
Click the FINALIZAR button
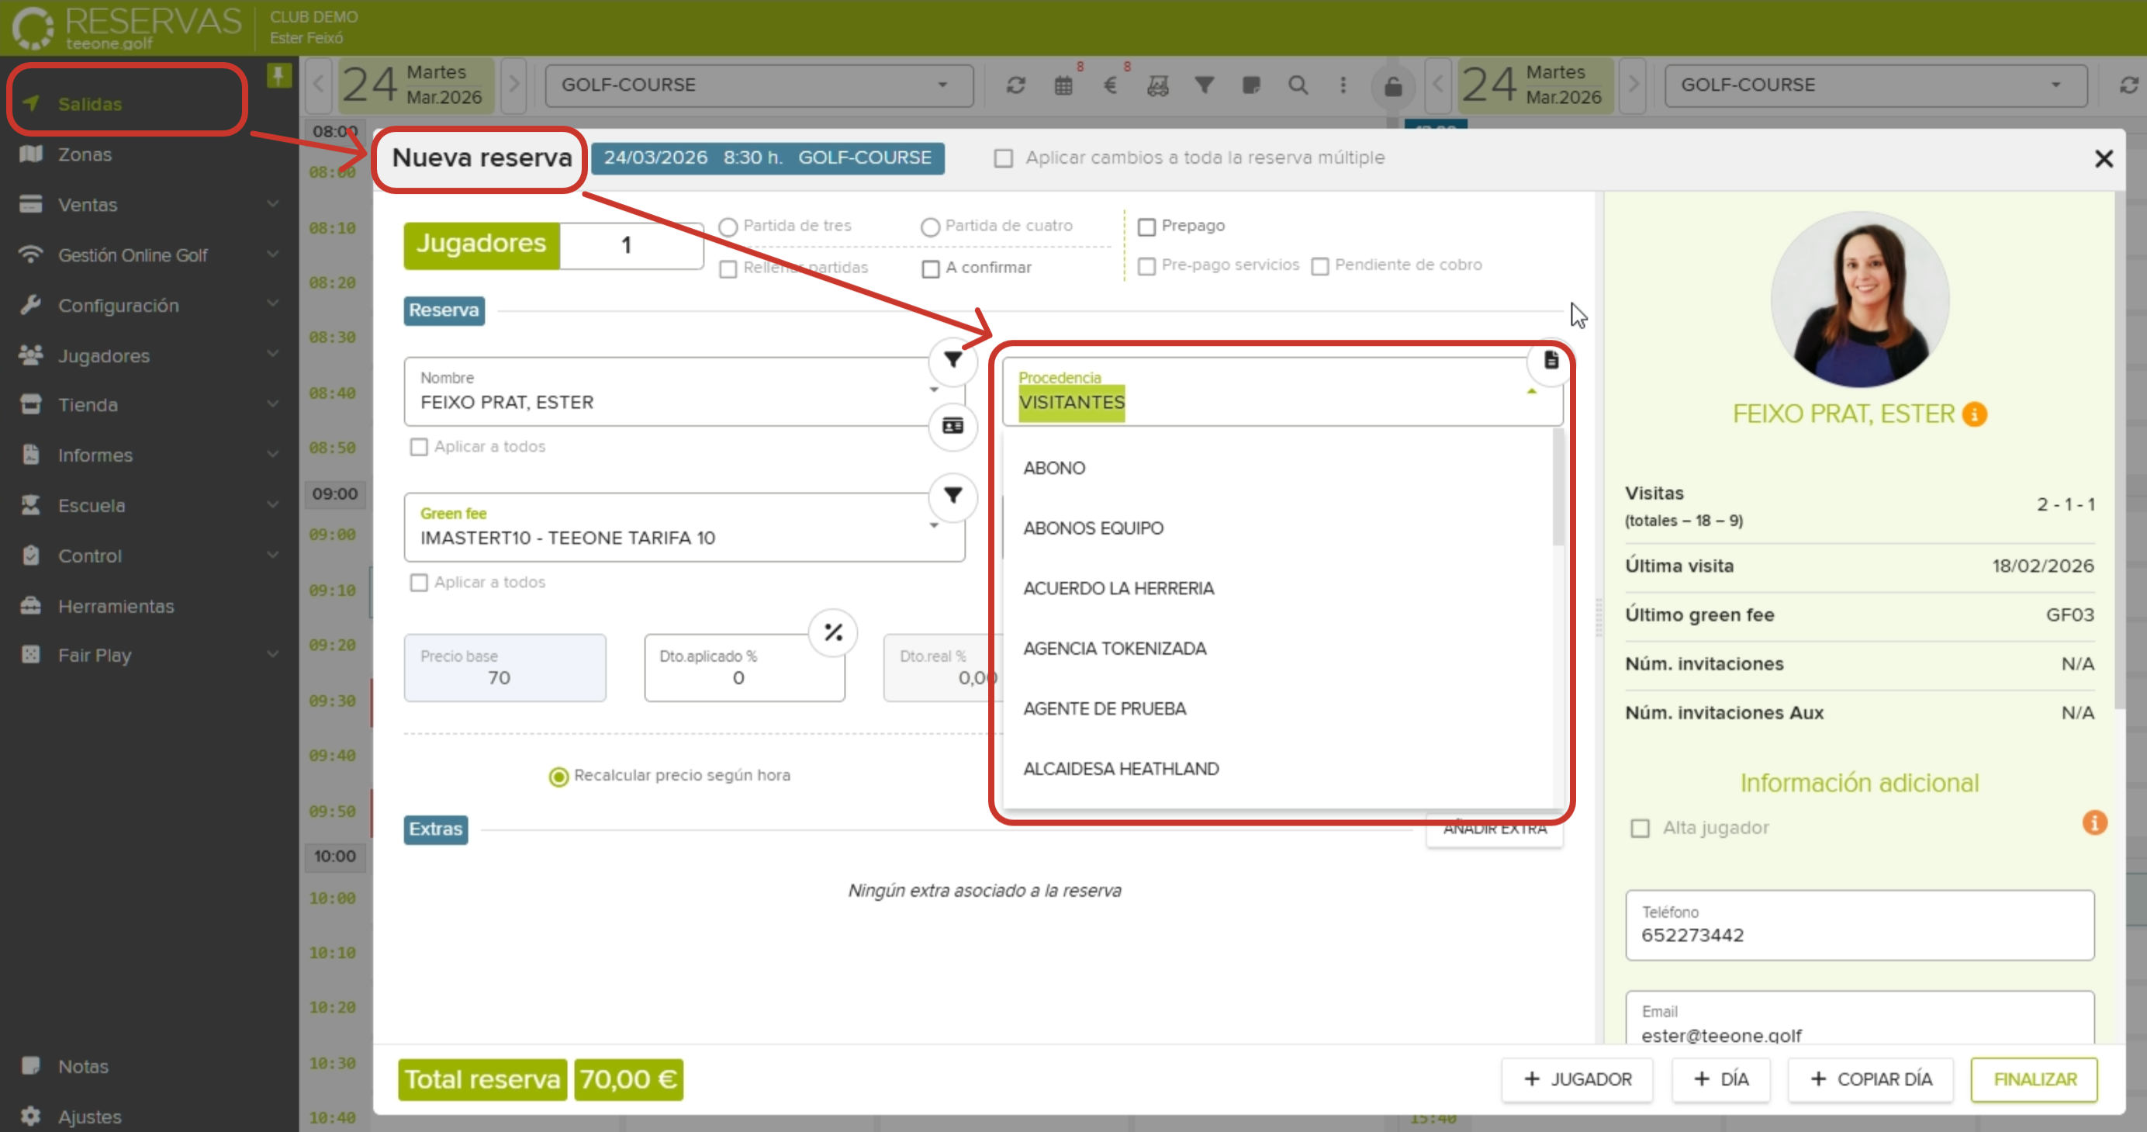[2035, 1079]
